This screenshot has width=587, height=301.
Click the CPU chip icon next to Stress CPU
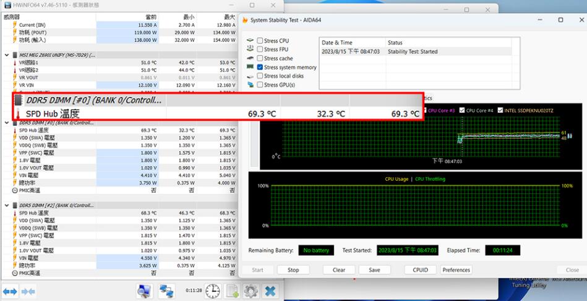(x=251, y=40)
